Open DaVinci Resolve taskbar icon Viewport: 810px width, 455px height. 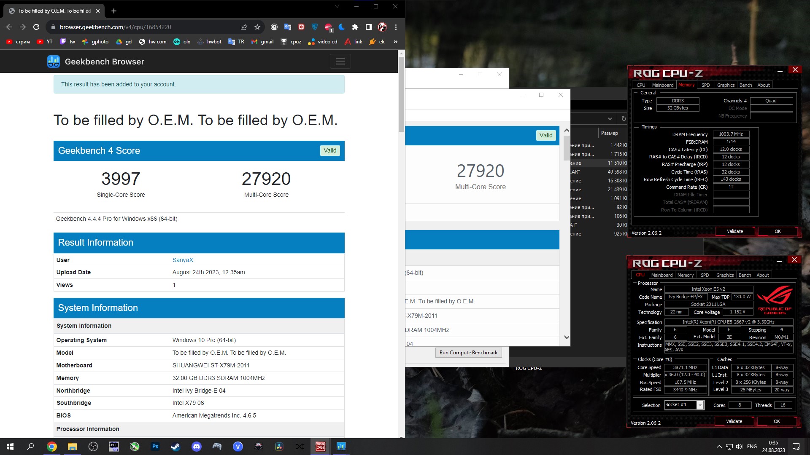click(279, 447)
